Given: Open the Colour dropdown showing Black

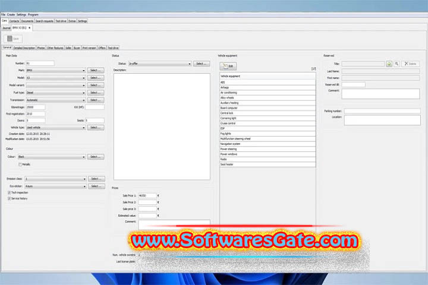Looking at the screenshot, I should pyautogui.click(x=52, y=157).
